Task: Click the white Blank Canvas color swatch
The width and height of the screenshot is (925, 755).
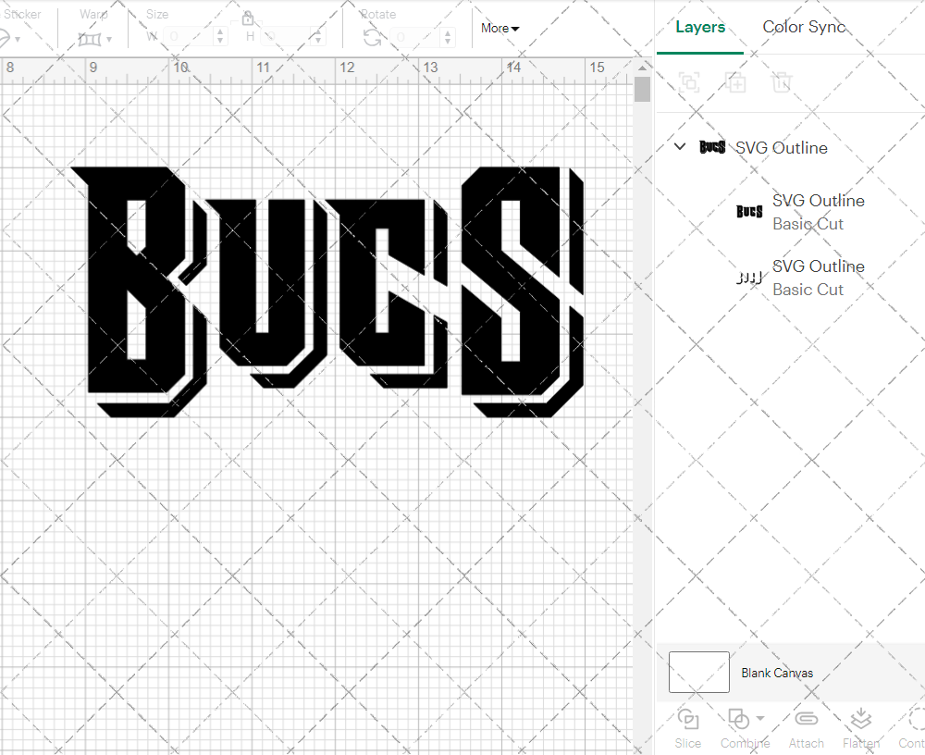Action: pyautogui.click(x=698, y=673)
